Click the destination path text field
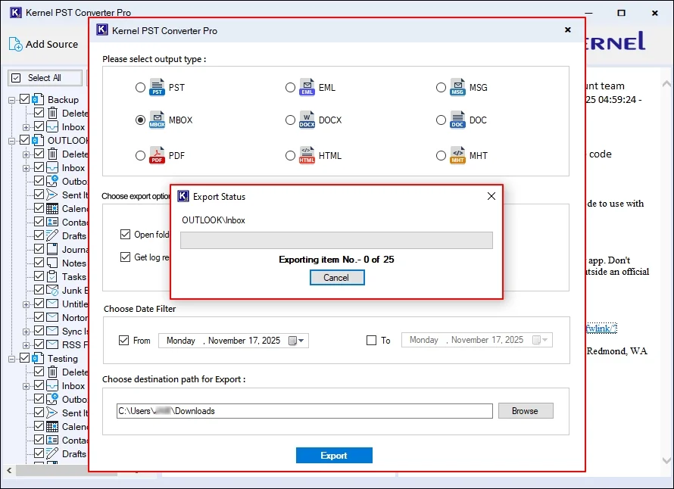674x489 pixels. coord(303,411)
